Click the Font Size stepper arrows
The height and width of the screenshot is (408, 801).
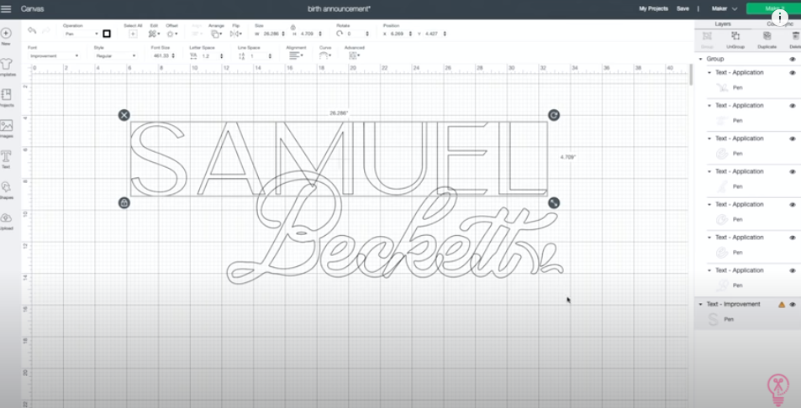174,55
